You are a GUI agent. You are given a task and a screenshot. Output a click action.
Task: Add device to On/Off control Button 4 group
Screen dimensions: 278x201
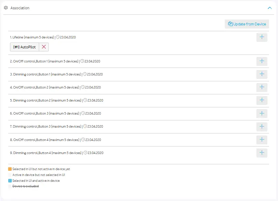(262, 140)
